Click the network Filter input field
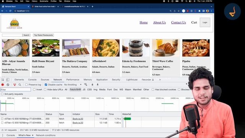This screenshot has width=245, height=138. pos(15,90)
